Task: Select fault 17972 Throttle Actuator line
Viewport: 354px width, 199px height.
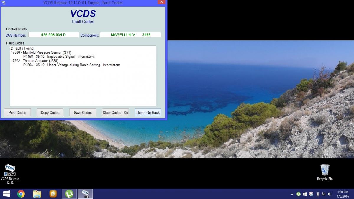Action: [x=35, y=61]
